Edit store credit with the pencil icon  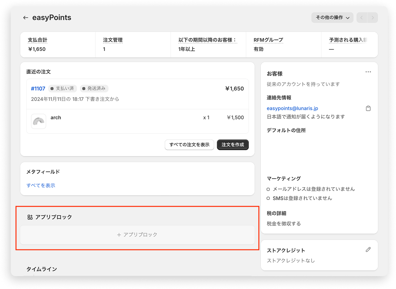[368, 250]
